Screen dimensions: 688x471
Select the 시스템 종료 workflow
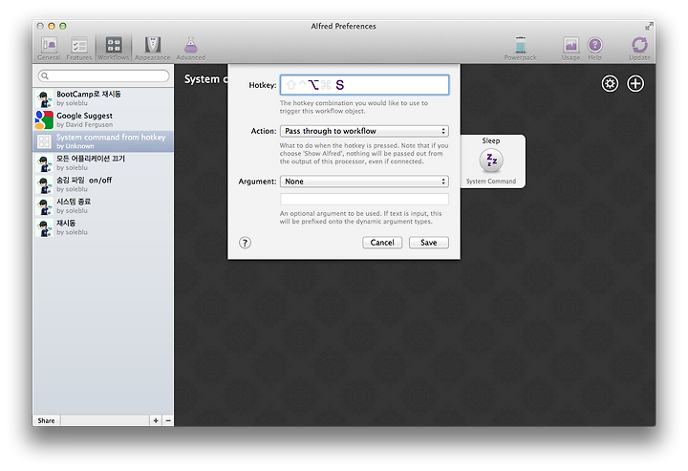pyautogui.click(x=103, y=205)
